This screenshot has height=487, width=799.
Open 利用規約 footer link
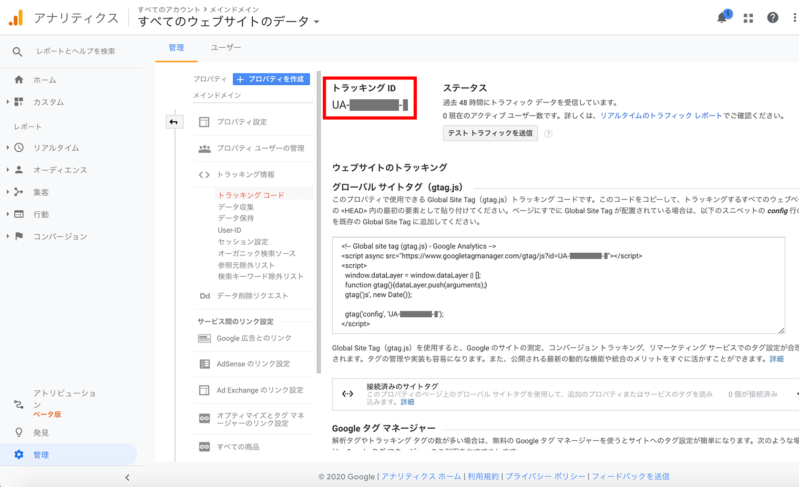[483, 476]
